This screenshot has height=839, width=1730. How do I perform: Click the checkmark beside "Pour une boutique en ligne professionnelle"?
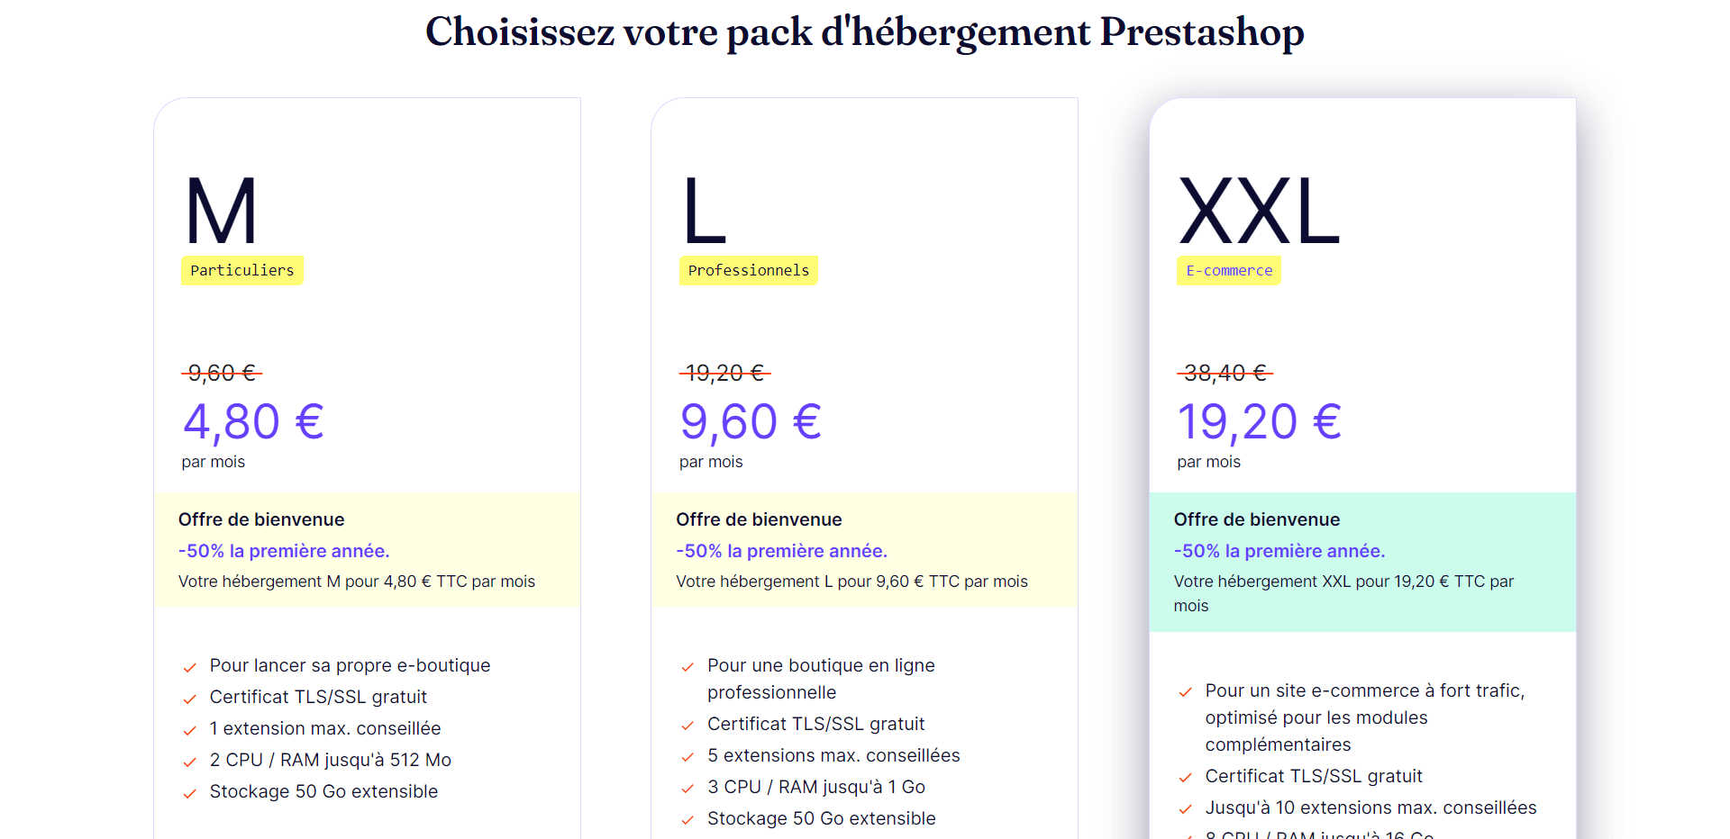coord(687,667)
